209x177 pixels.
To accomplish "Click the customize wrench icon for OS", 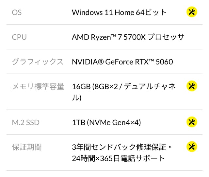I will point(192,12).
